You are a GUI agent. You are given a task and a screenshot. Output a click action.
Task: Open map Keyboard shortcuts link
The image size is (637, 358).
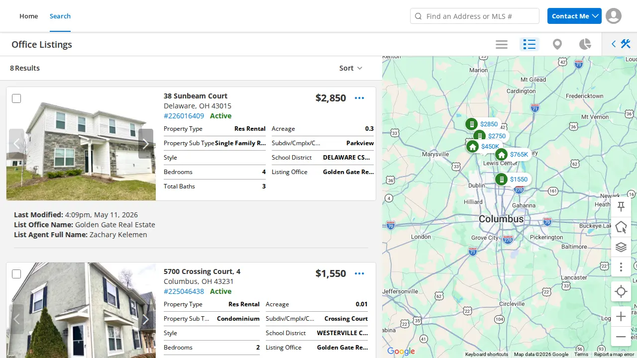pyautogui.click(x=487, y=355)
